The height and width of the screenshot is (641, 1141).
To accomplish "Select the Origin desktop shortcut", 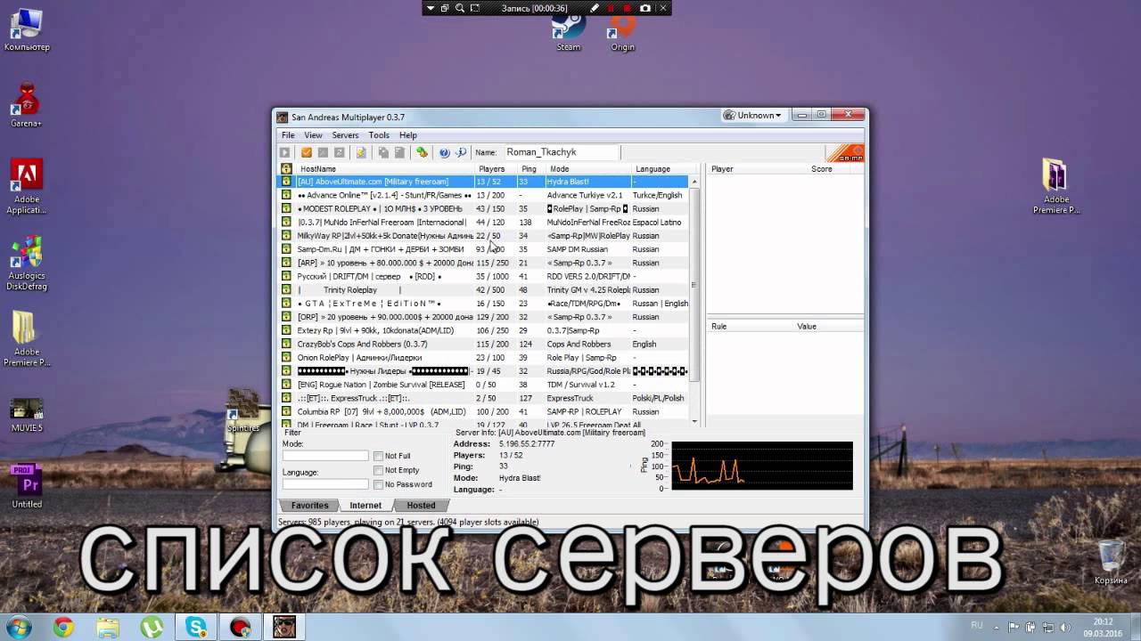I will point(623,34).
